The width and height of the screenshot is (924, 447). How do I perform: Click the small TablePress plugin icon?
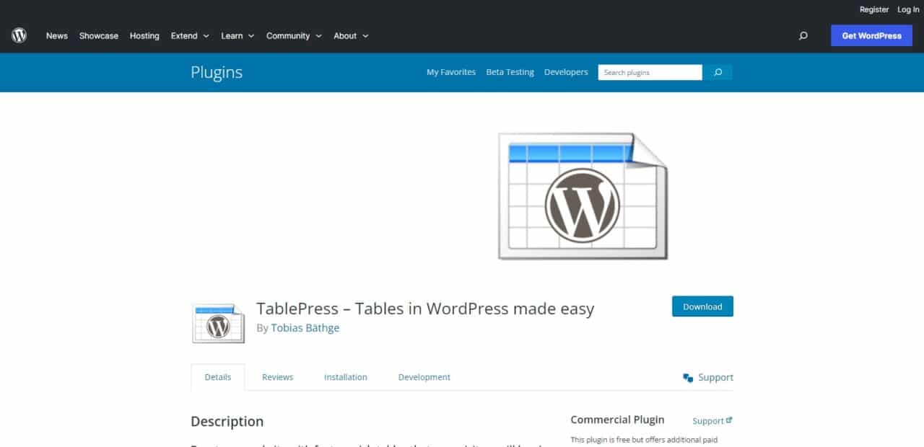click(x=218, y=323)
